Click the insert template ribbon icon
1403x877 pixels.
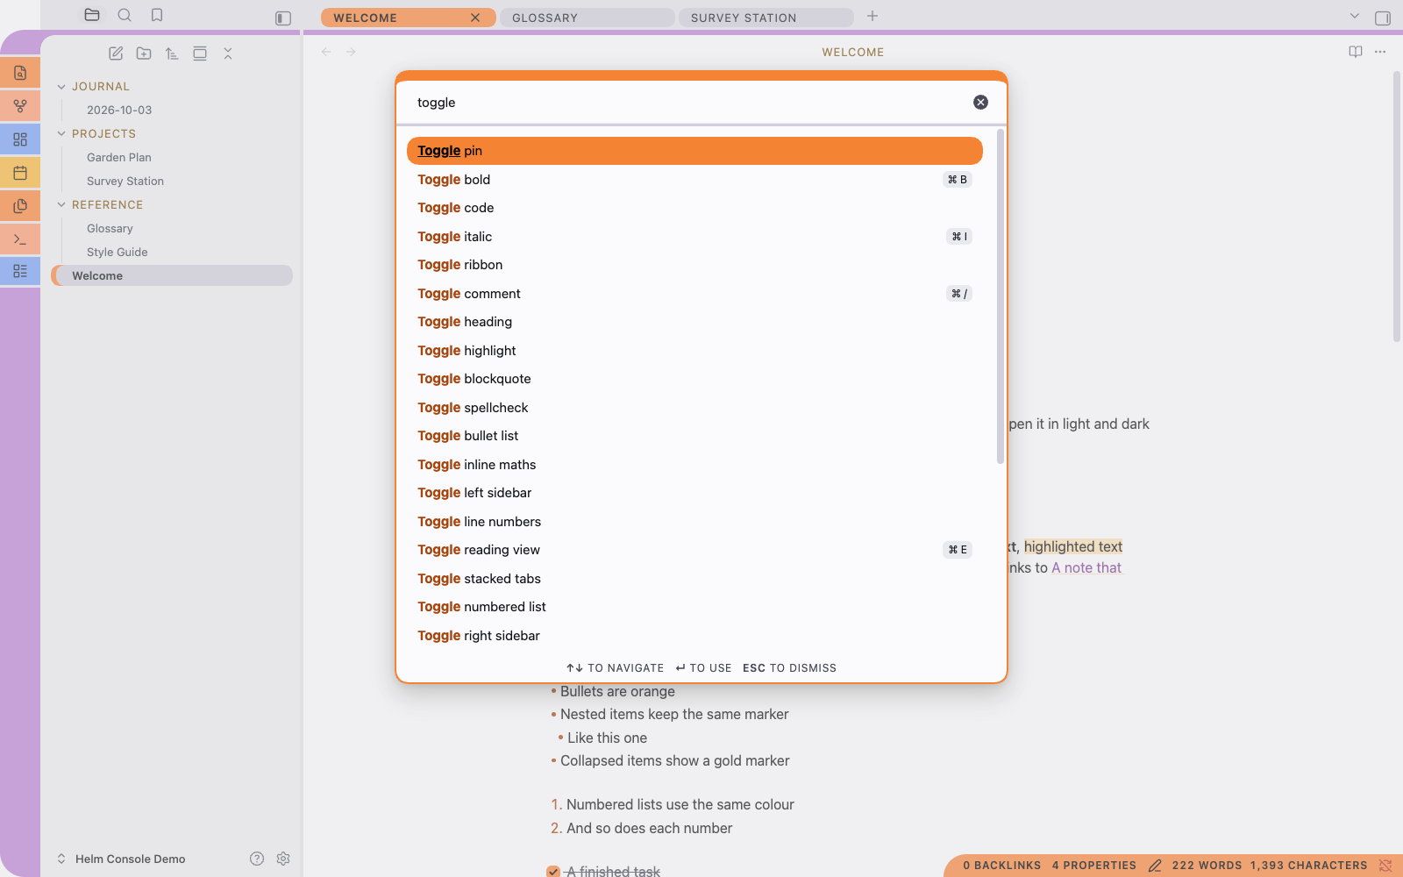[20, 206]
